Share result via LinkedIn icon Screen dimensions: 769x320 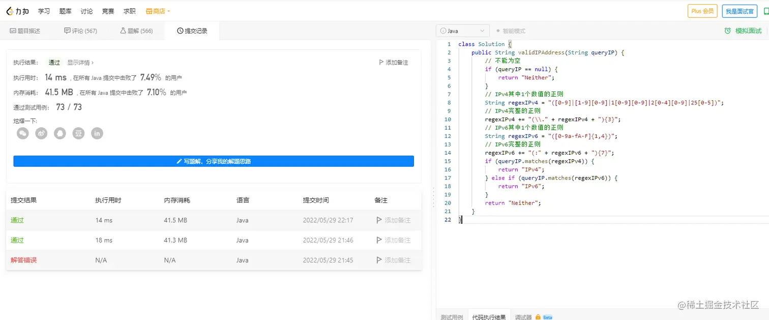coord(97,133)
